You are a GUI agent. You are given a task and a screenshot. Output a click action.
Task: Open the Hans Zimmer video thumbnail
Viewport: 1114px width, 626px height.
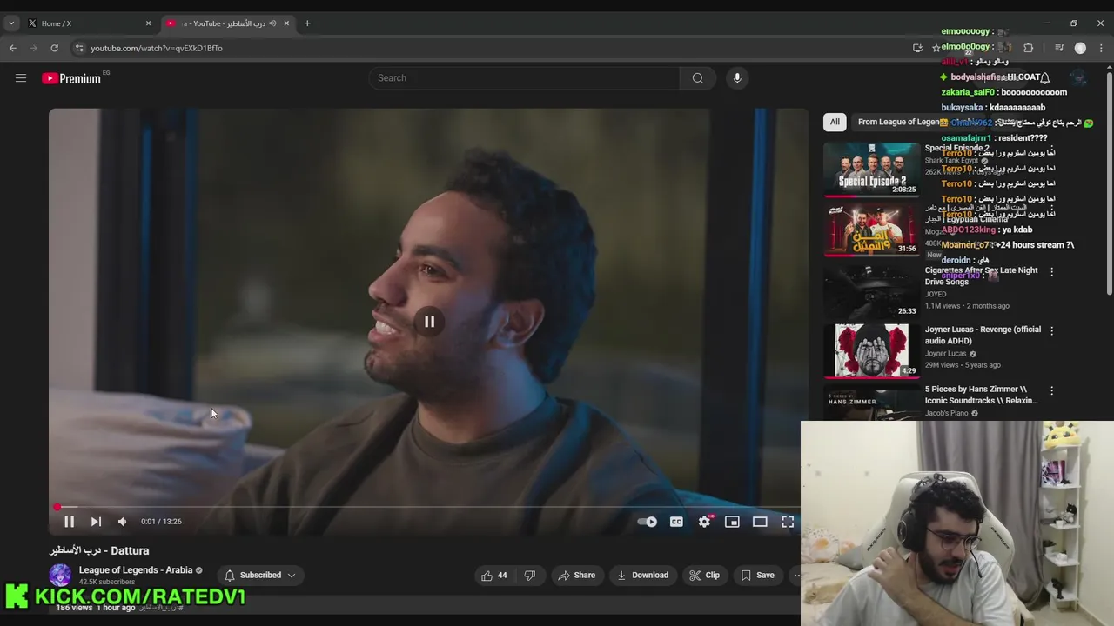(x=871, y=403)
